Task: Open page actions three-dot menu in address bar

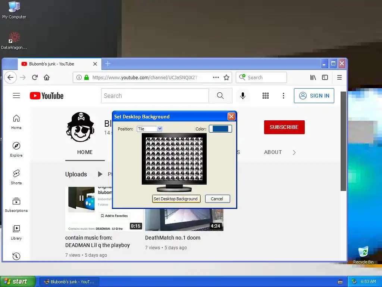Action: click(216, 77)
